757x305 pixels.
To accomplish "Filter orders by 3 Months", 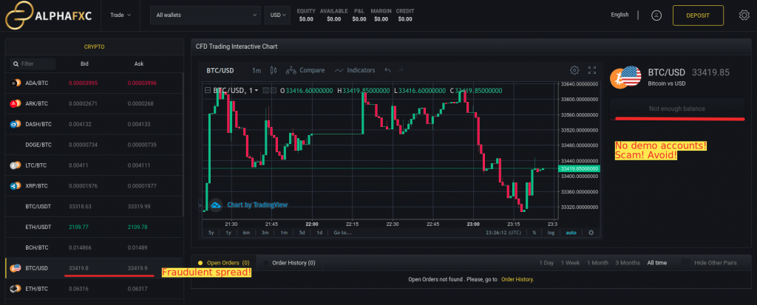I will (628, 263).
